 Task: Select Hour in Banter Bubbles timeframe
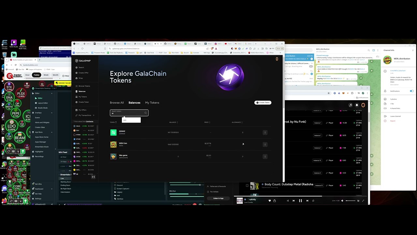[27, 75]
